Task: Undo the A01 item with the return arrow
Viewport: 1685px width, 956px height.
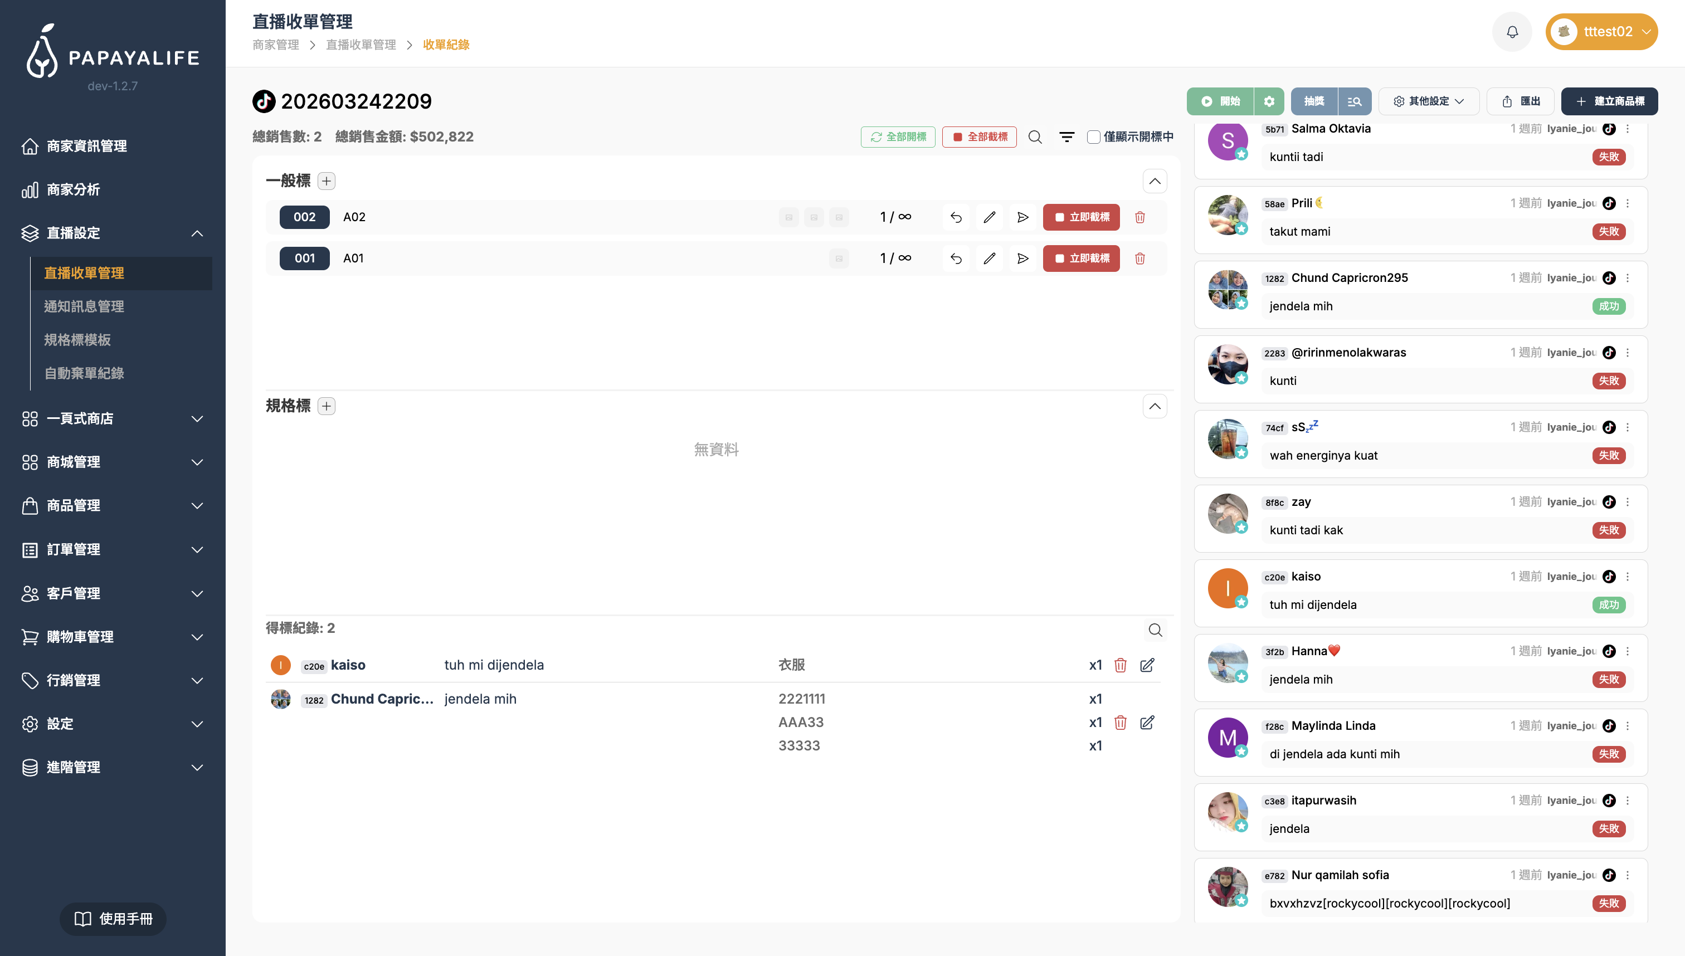Action: point(956,258)
